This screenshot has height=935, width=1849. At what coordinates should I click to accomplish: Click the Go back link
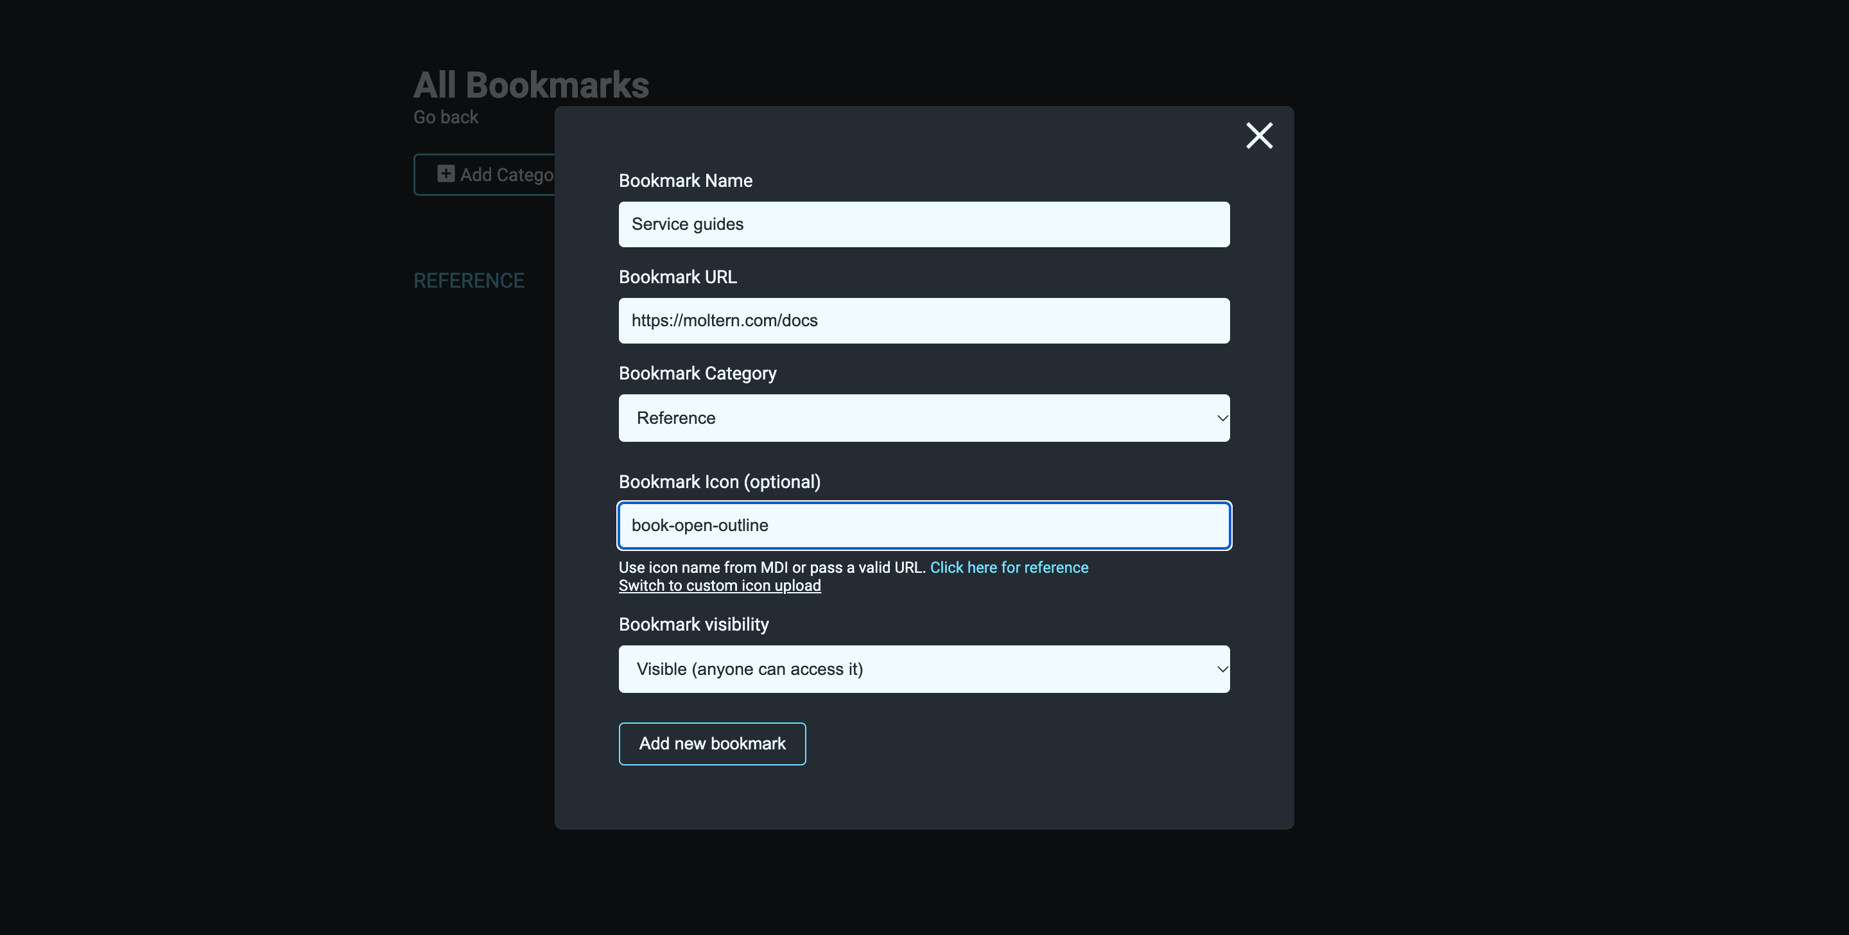[446, 117]
